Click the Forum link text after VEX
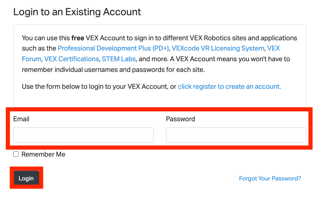The height and width of the screenshot is (201, 320). pyautogui.click(x=31, y=59)
